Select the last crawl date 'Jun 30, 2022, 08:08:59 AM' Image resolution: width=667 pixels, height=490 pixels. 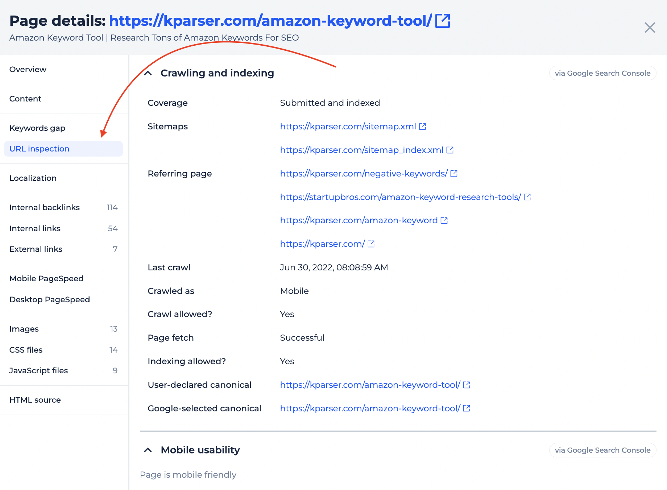tap(334, 267)
